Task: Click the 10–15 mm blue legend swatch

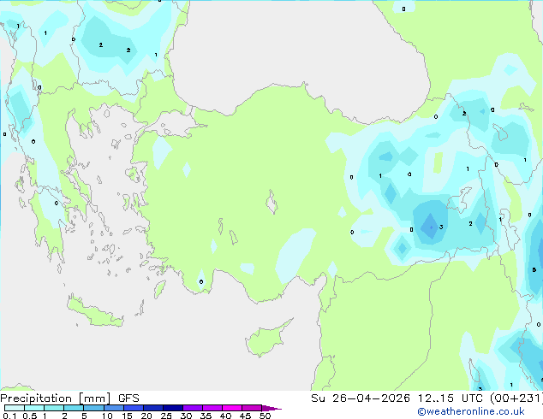Action: pyautogui.click(x=113, y=408)
